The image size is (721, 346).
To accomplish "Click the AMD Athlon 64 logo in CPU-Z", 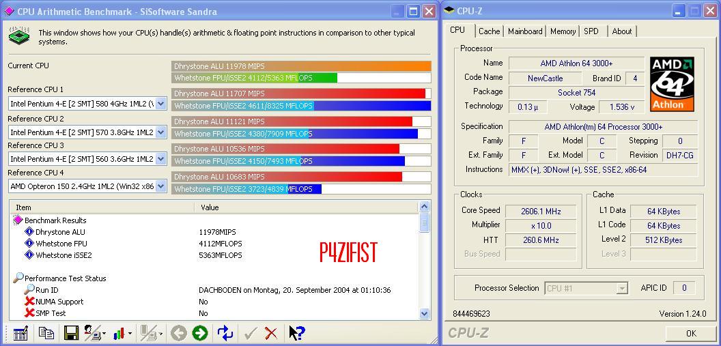I will pyautogui.click(x=672, y=84).
